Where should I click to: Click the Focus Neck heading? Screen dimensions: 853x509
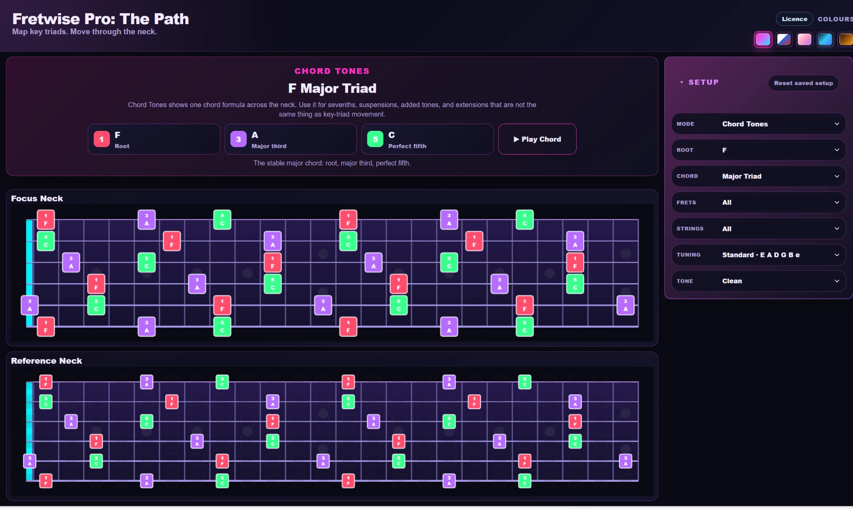[37, 198]
